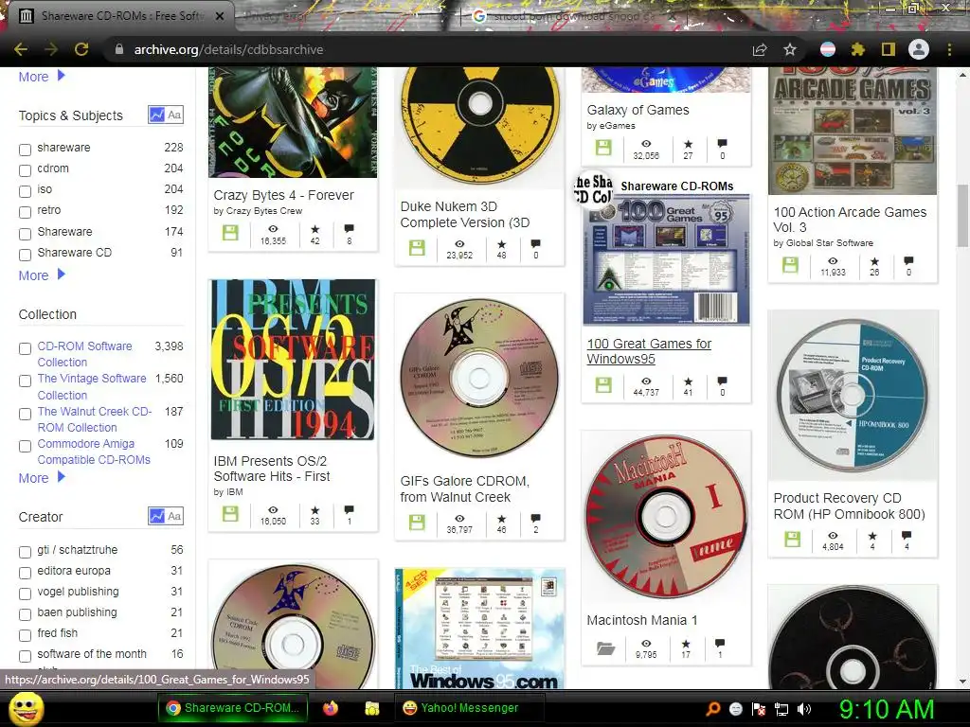970x727 pixels.
Task: Click the folder icon on Macintosh Mania 1
Action: (605, 647)
